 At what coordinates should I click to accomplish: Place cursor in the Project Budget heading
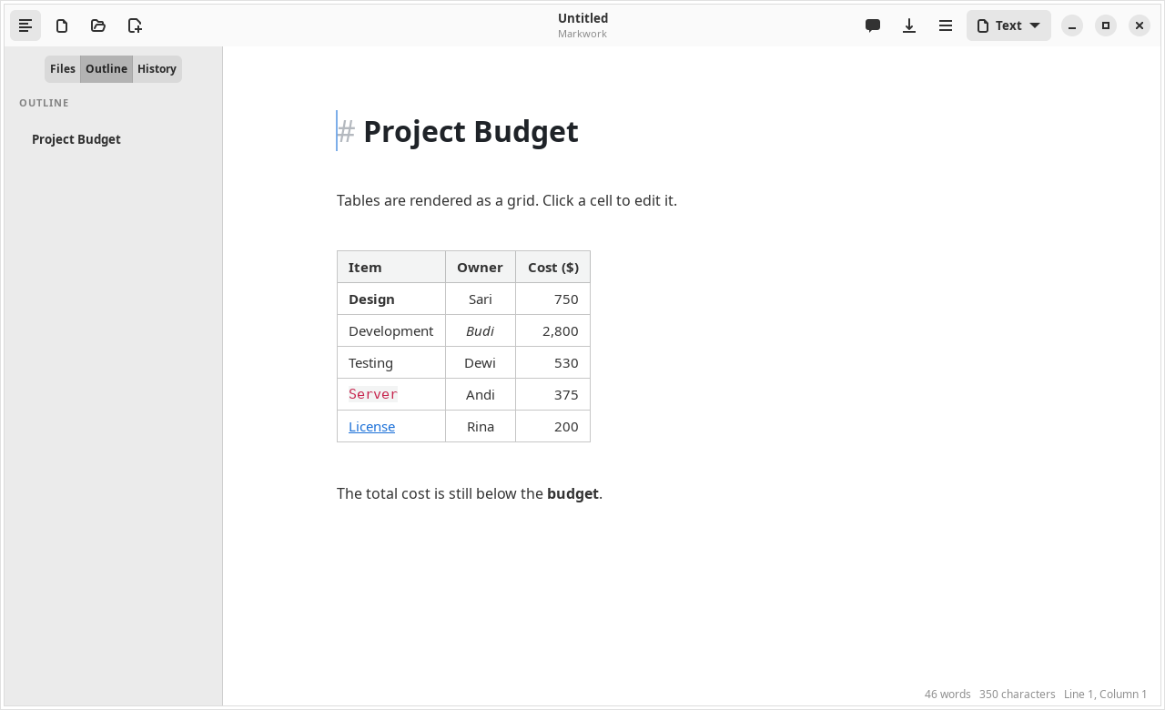click(x=471, y=131)
